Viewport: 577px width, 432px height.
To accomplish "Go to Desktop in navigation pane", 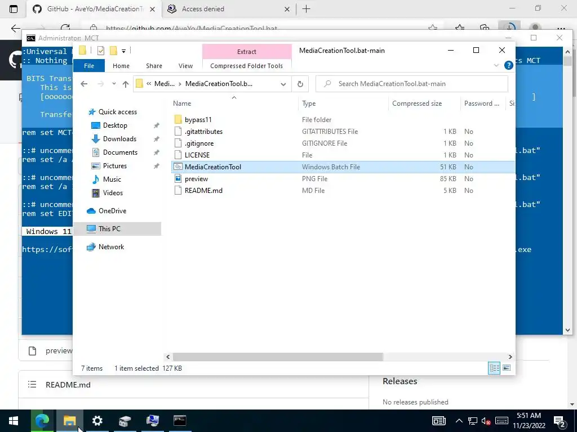I will click(115, 125).
